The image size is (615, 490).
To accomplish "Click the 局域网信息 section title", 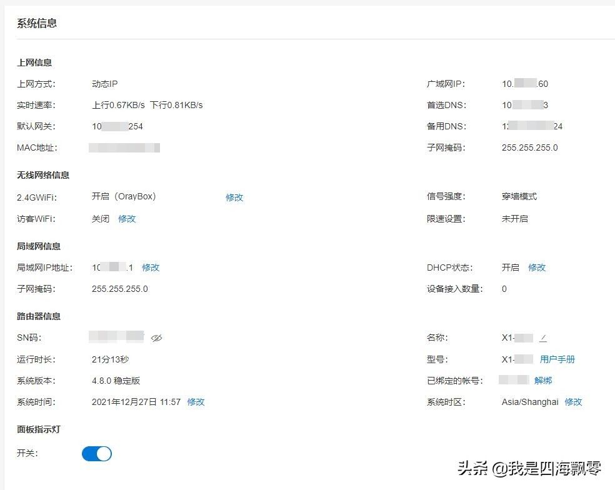I will point(39,246).
